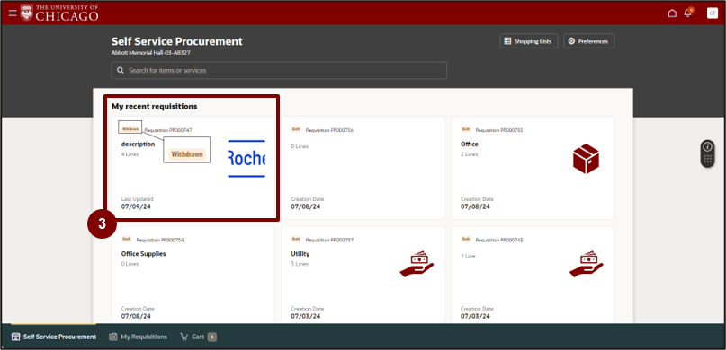
Task: Focus the Search for items or services field
Action: tap(279, 71)
